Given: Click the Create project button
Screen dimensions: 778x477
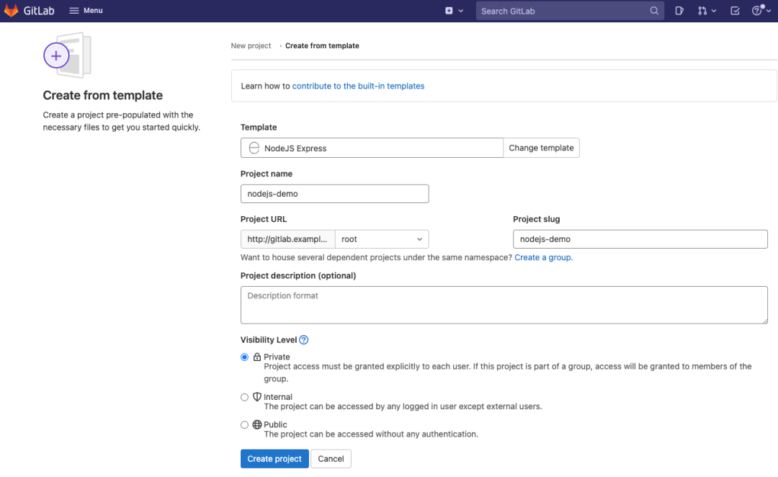Looking at the screenshot, I should (x=274, y=459).
